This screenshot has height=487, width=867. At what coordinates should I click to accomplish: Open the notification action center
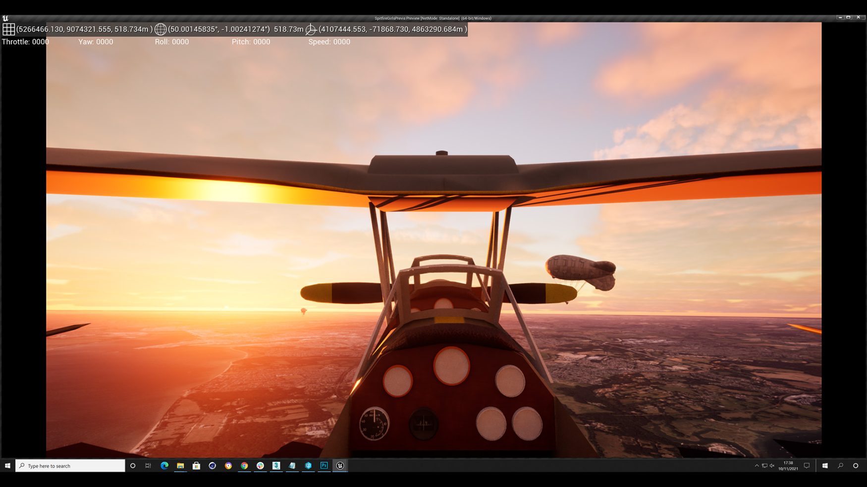coord(807,466)
